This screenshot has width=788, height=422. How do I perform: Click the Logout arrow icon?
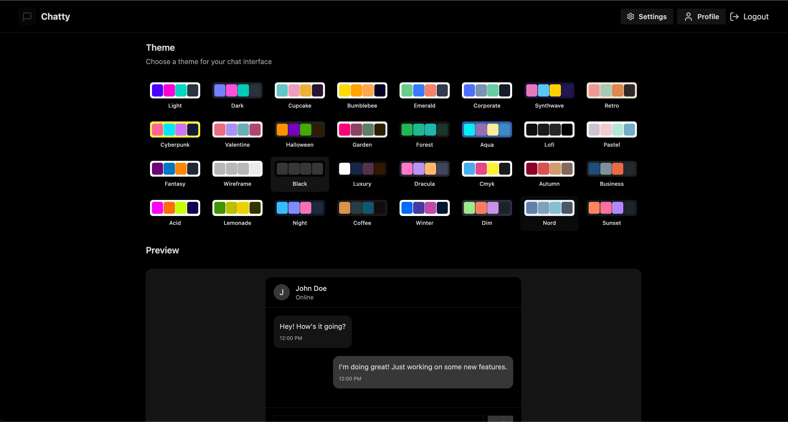(734, 17)
